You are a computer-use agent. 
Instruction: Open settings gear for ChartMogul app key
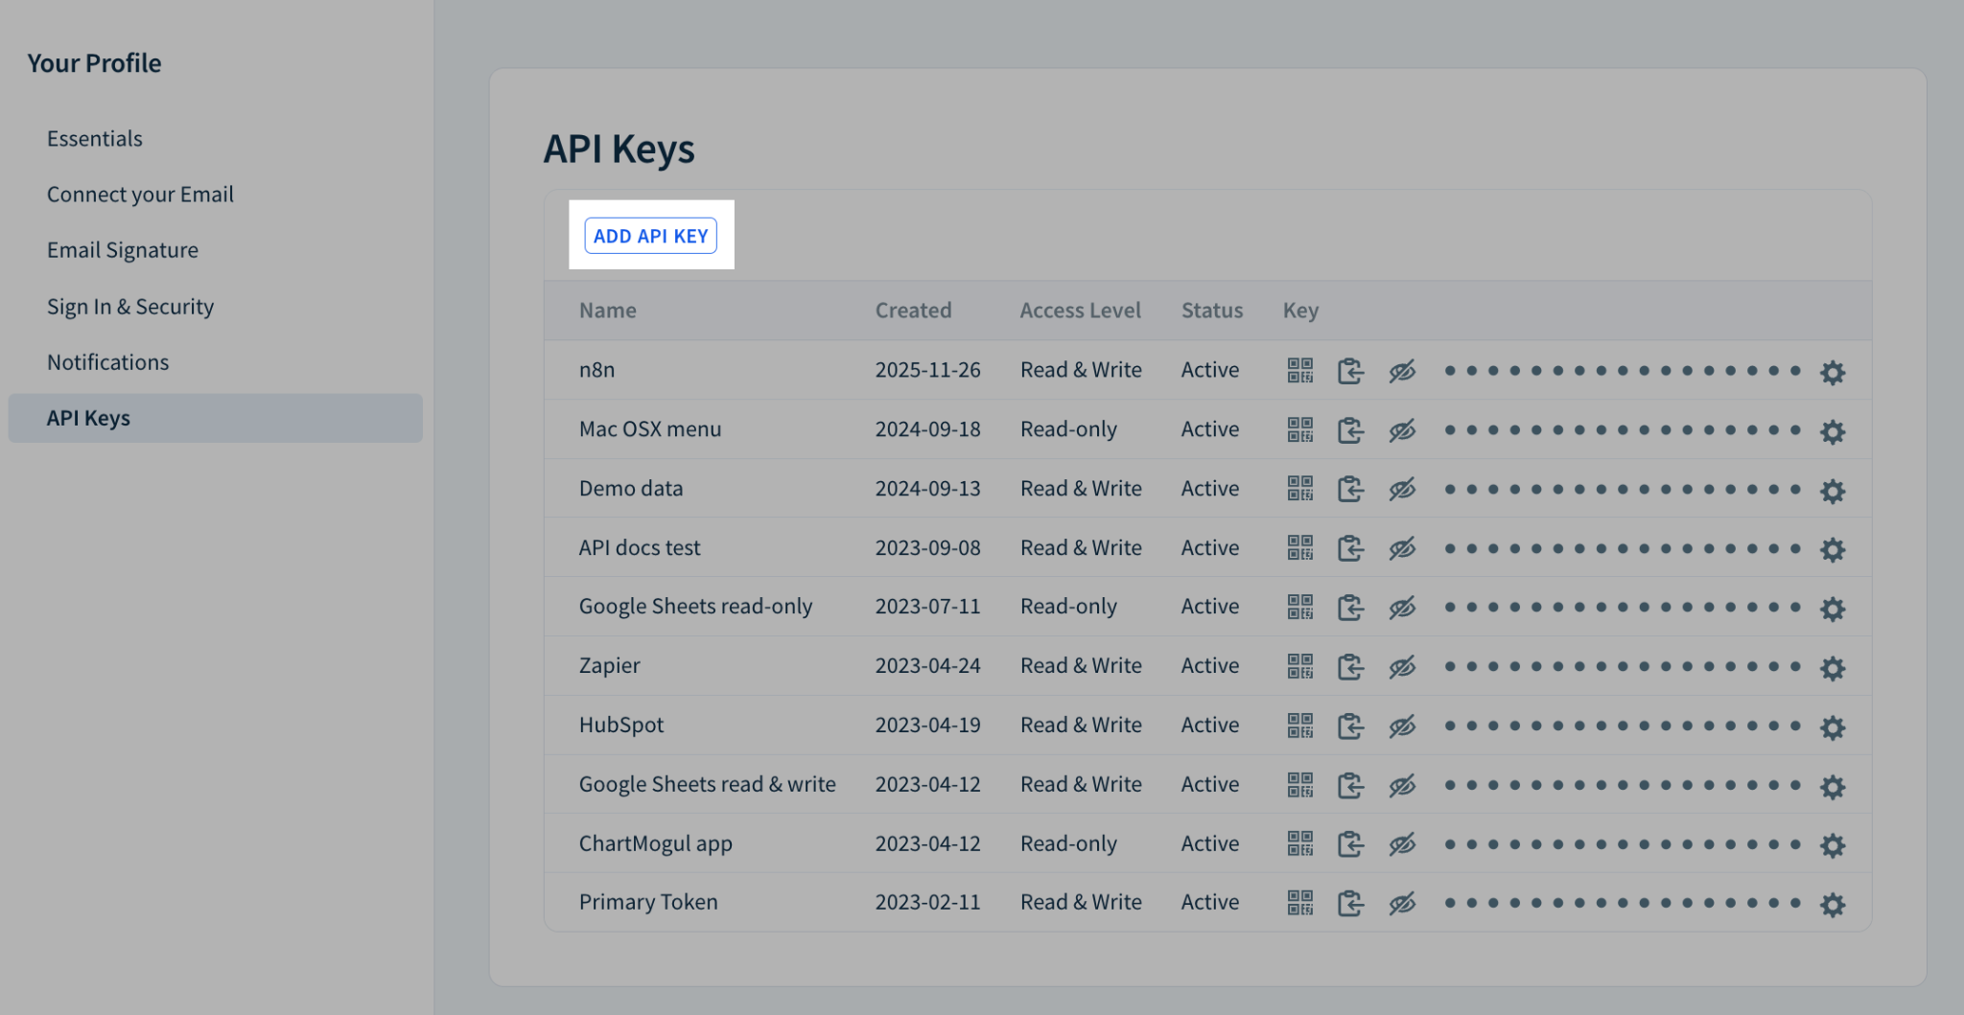click(1833, 844)
